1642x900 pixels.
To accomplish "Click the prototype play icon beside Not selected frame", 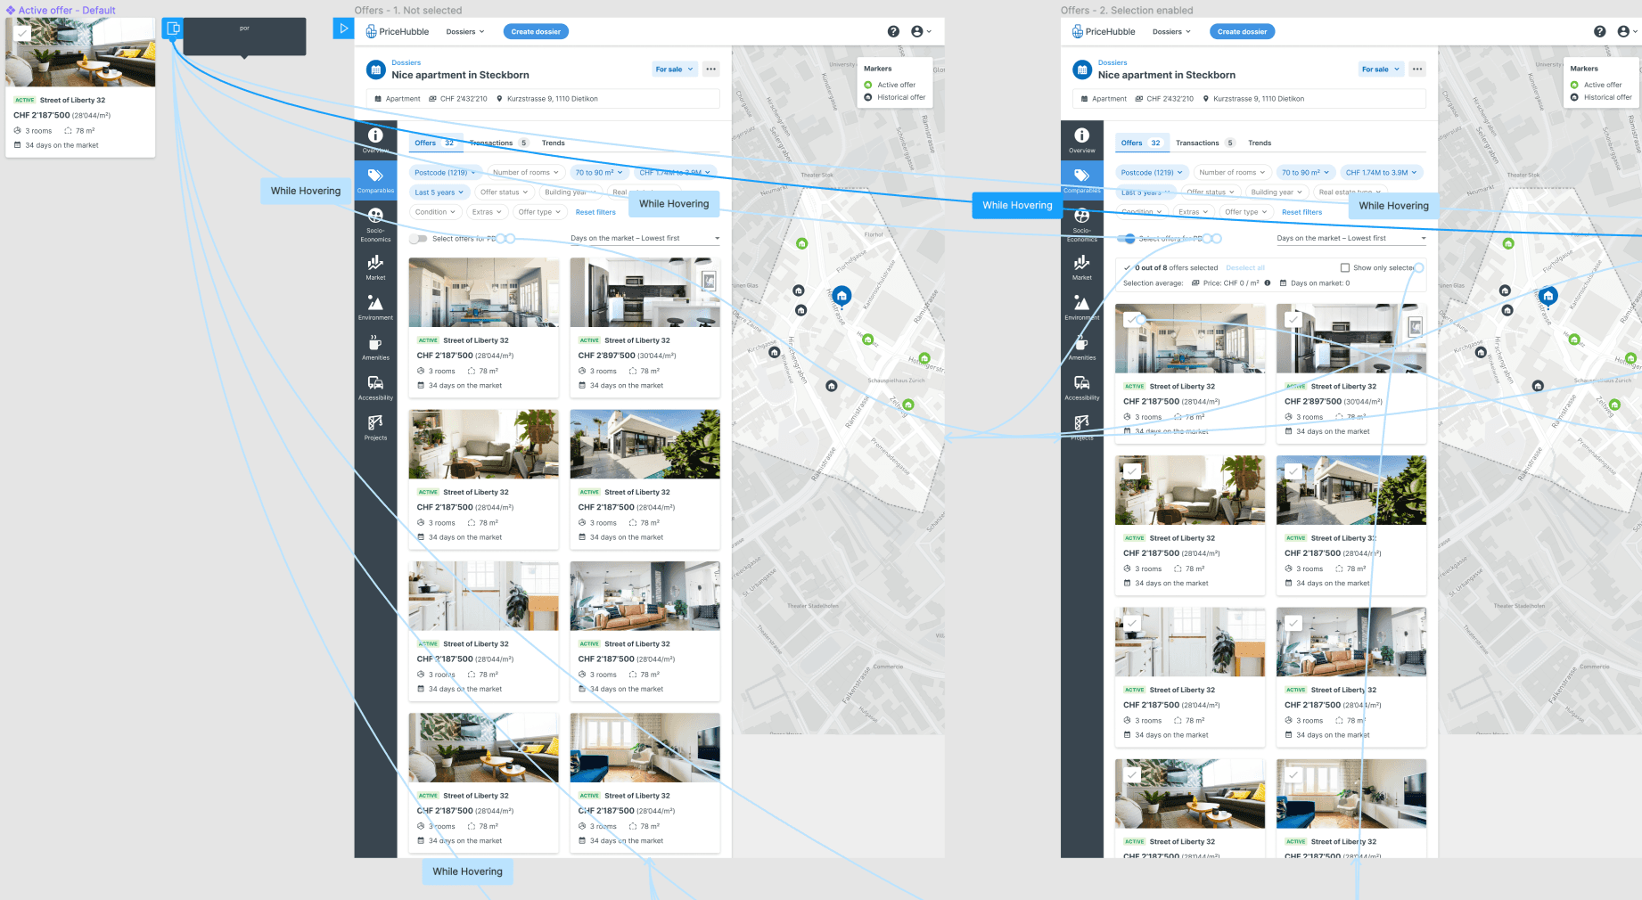I will pyautogui.click(x=343, y=29).
